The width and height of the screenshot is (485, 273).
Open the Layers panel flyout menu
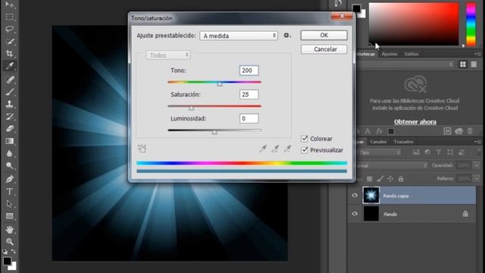[477, 142]
